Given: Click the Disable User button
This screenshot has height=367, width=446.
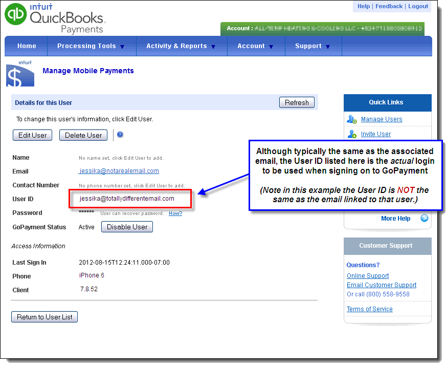Looking at the screenshot, I should click(127, 227).
